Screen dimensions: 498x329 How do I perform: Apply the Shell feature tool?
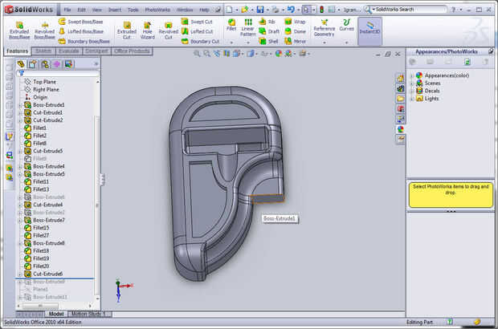tap(268, 41)
